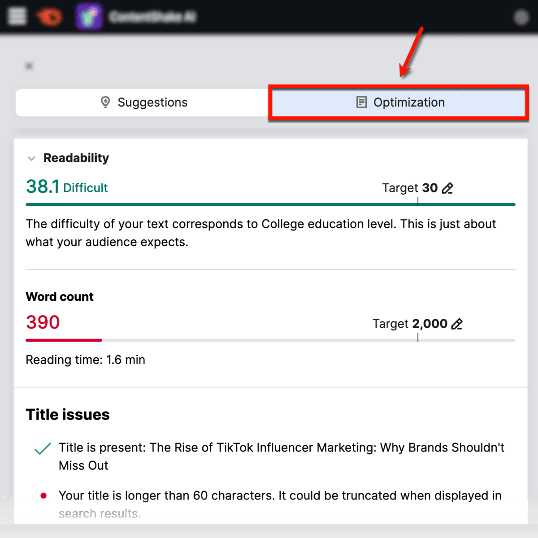Click the Target 2,000 label
Image resolution: width=538 pixels, height=538 pixels.
(x=409, y=324)
